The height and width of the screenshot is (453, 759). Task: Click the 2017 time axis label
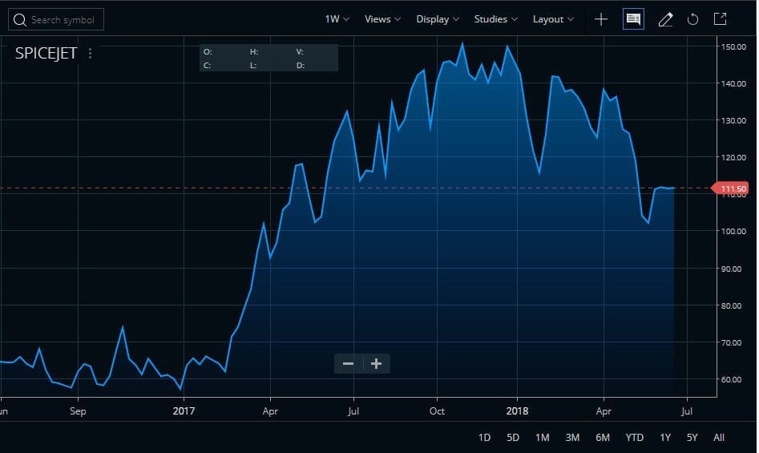(184, 411)
